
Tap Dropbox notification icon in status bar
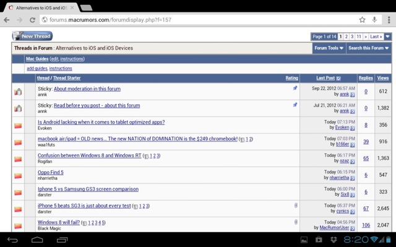334,240
